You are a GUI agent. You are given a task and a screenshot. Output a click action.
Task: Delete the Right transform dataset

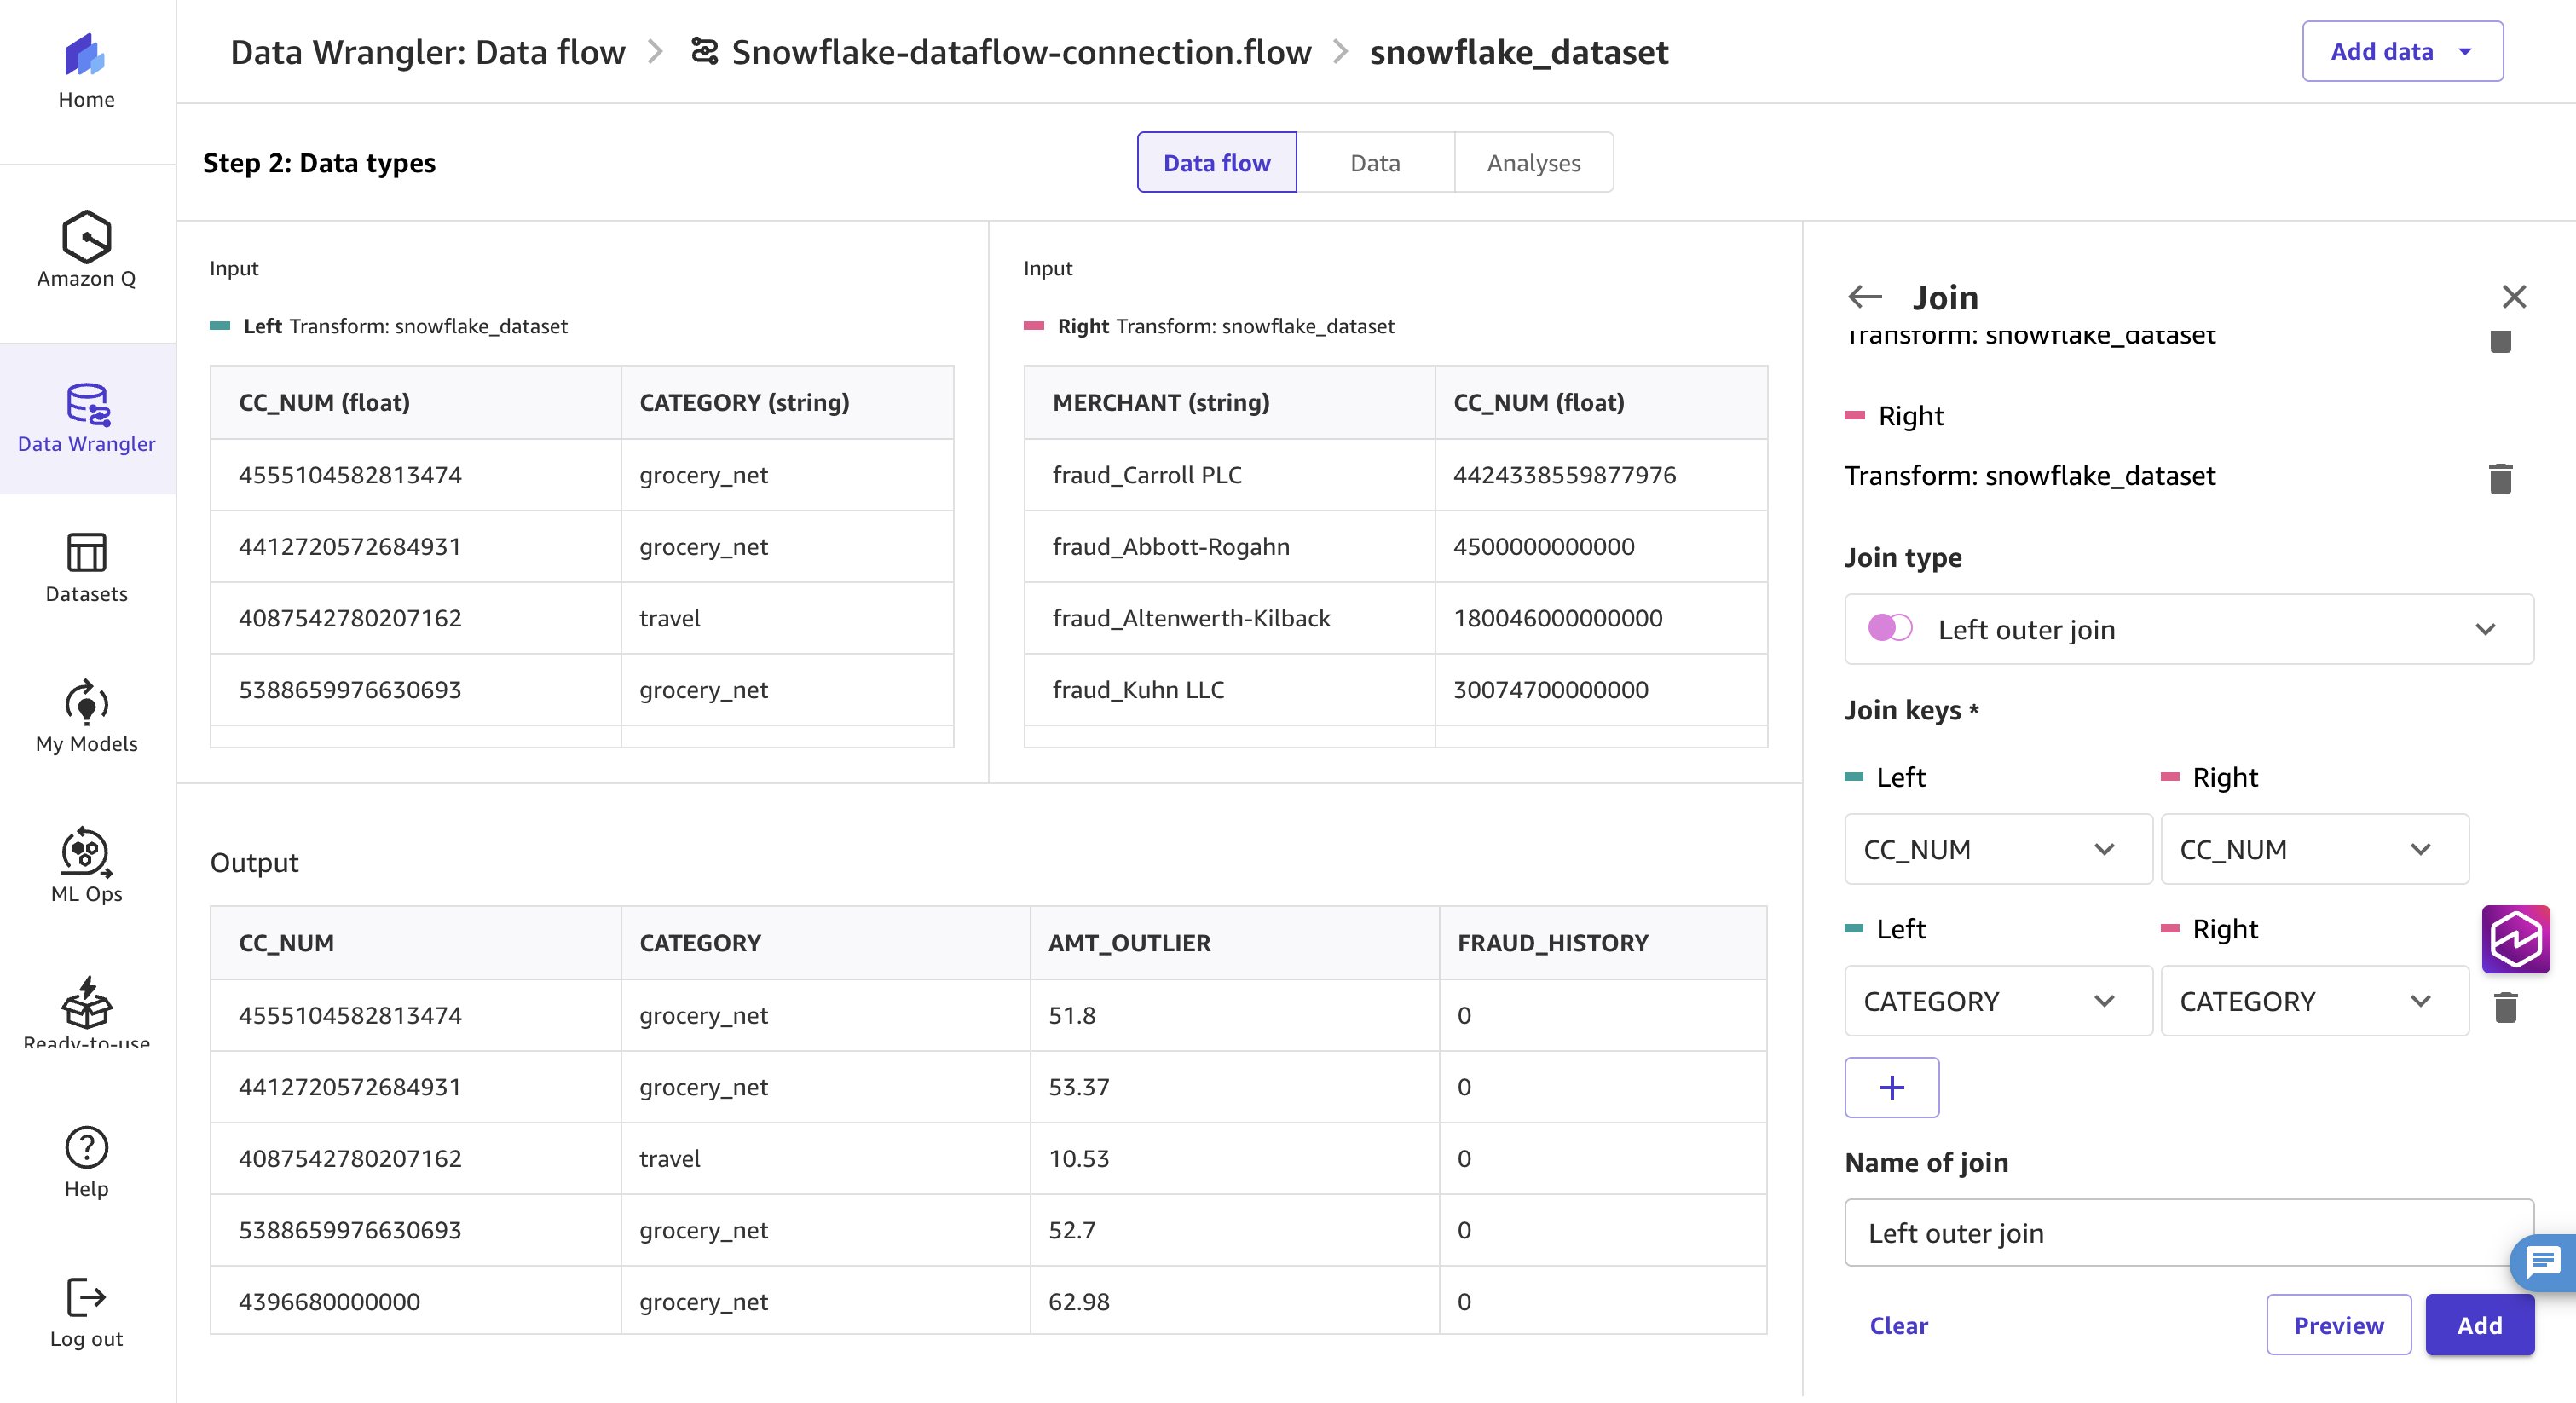point(2500,478)
